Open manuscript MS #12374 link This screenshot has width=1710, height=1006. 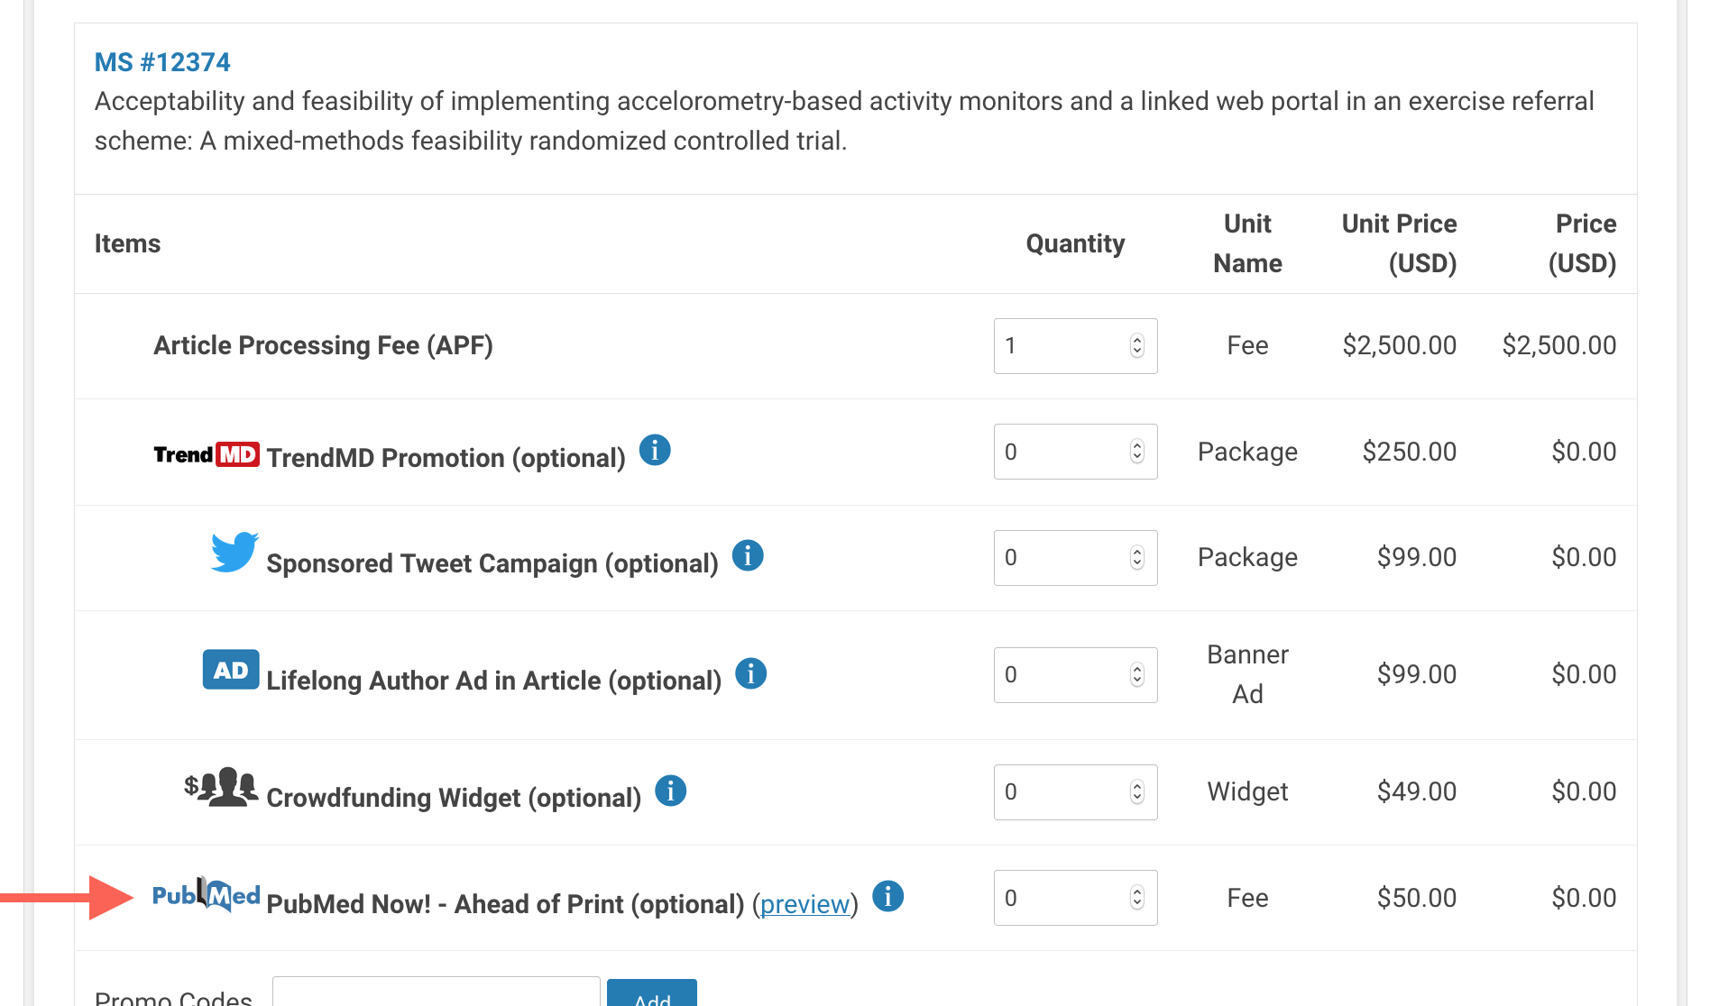(162, 62)
